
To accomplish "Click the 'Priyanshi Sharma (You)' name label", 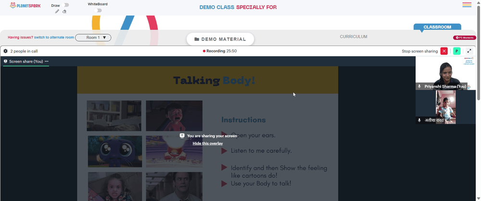I will click(x=445, y=86).
